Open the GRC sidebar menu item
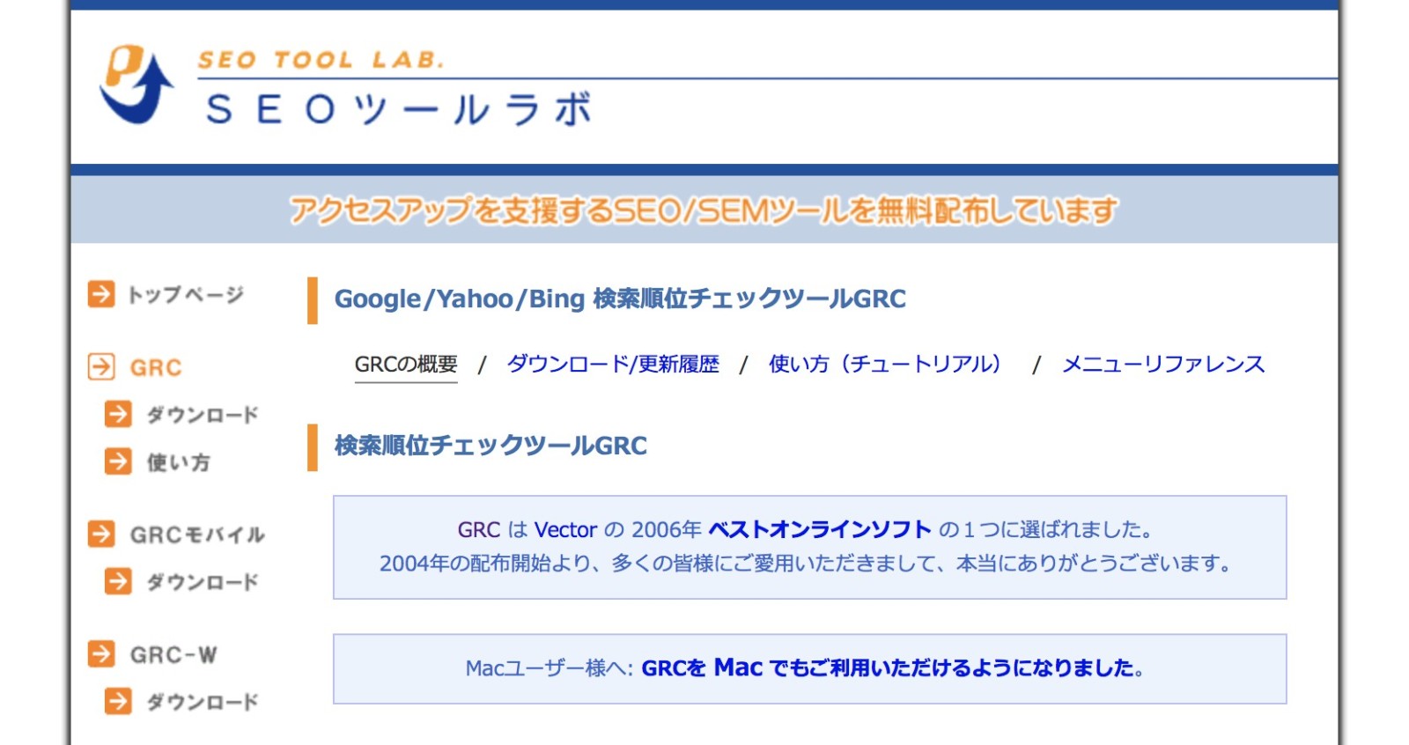The width and height of the screenshot is (1409, 745). tap(156, 367)
